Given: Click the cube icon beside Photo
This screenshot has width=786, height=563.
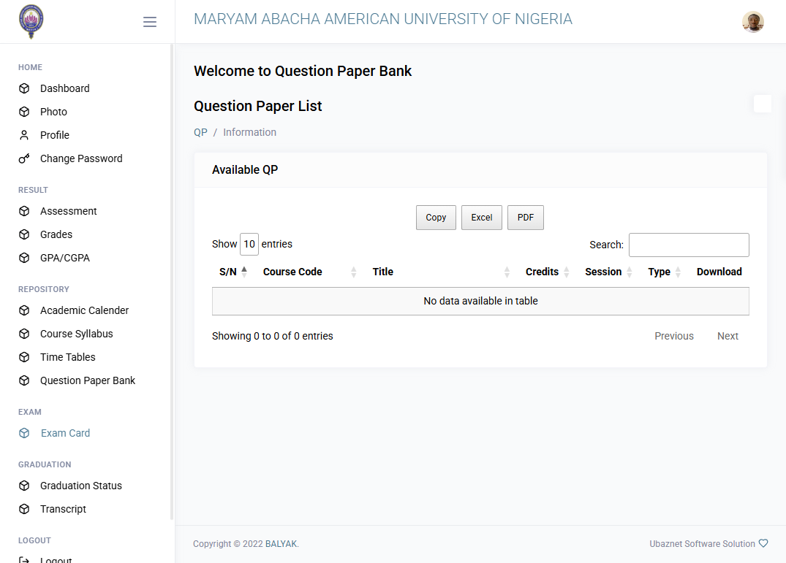Looking at the screenshot, I should [x=24, y=112].
